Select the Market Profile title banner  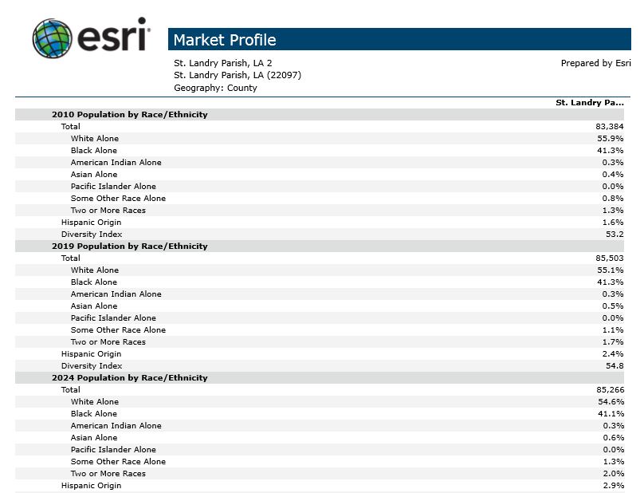point(399,39)
